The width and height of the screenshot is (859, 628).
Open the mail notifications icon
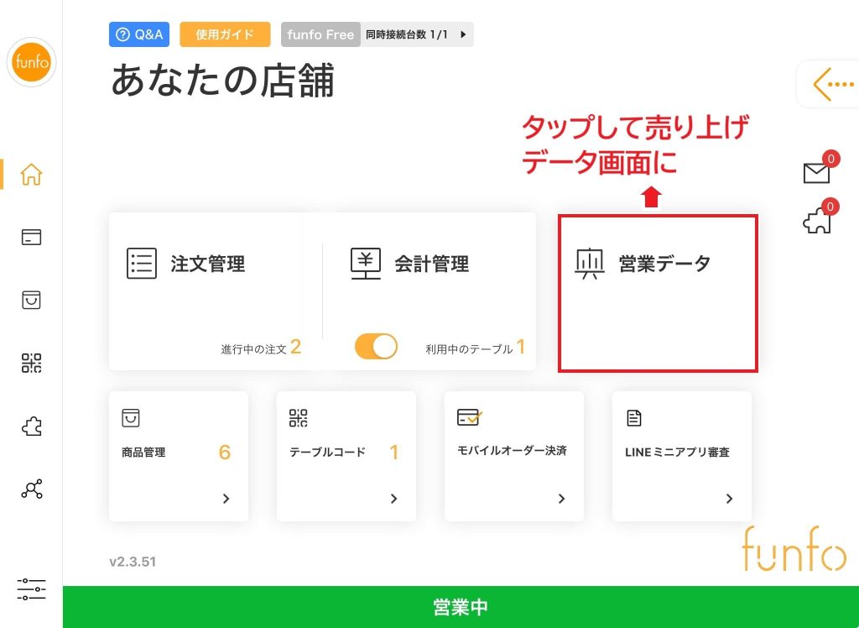815,173
